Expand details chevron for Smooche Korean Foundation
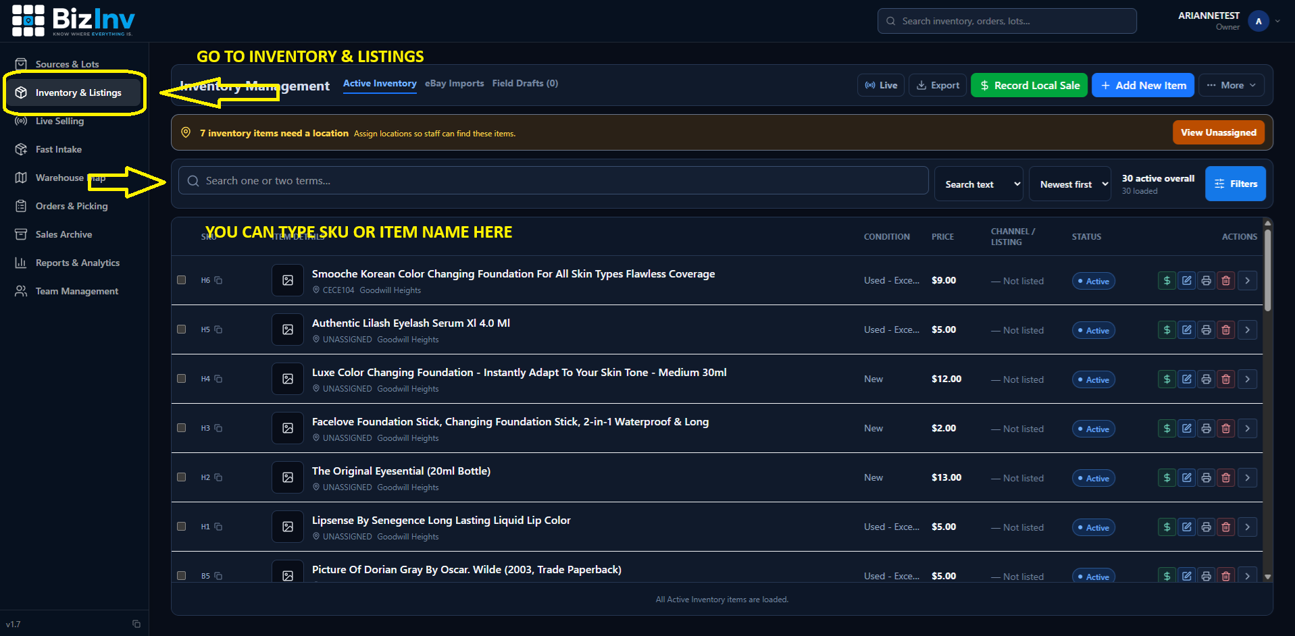1295x636 pixels. 1247,280
